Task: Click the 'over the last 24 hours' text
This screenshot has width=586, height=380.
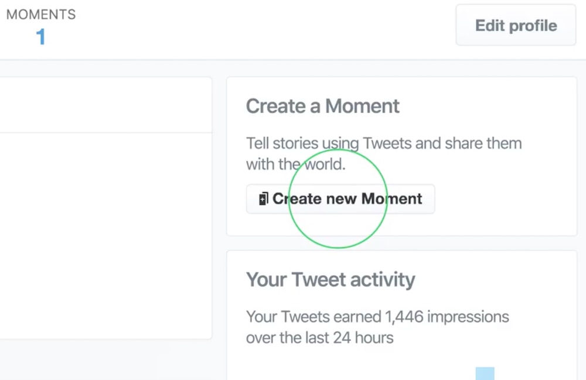Action: [319, 338]
